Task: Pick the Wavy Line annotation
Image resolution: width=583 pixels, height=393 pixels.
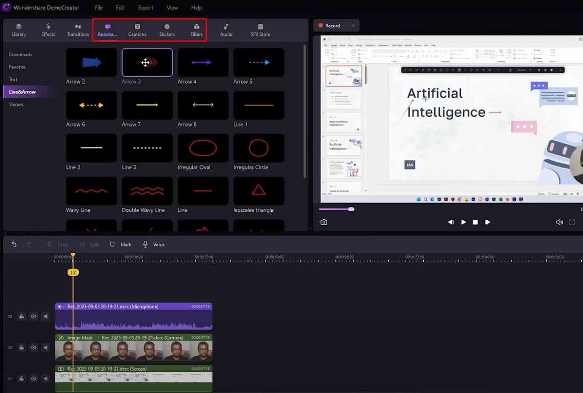Action: click(91, 191)
